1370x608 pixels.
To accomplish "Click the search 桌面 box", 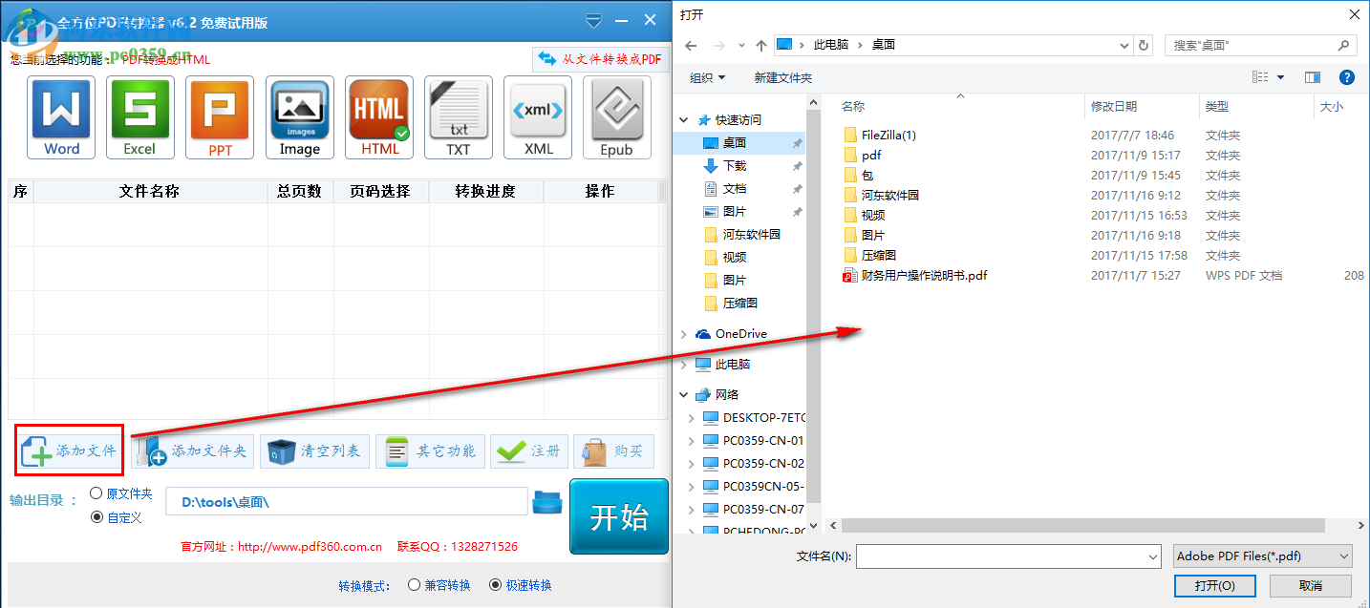I will click(1261, 45).
